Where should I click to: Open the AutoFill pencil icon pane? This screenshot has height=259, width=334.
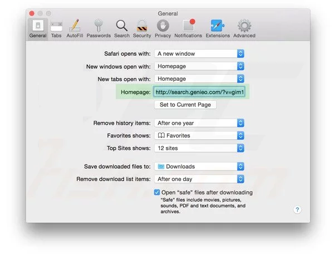(75, 29)
